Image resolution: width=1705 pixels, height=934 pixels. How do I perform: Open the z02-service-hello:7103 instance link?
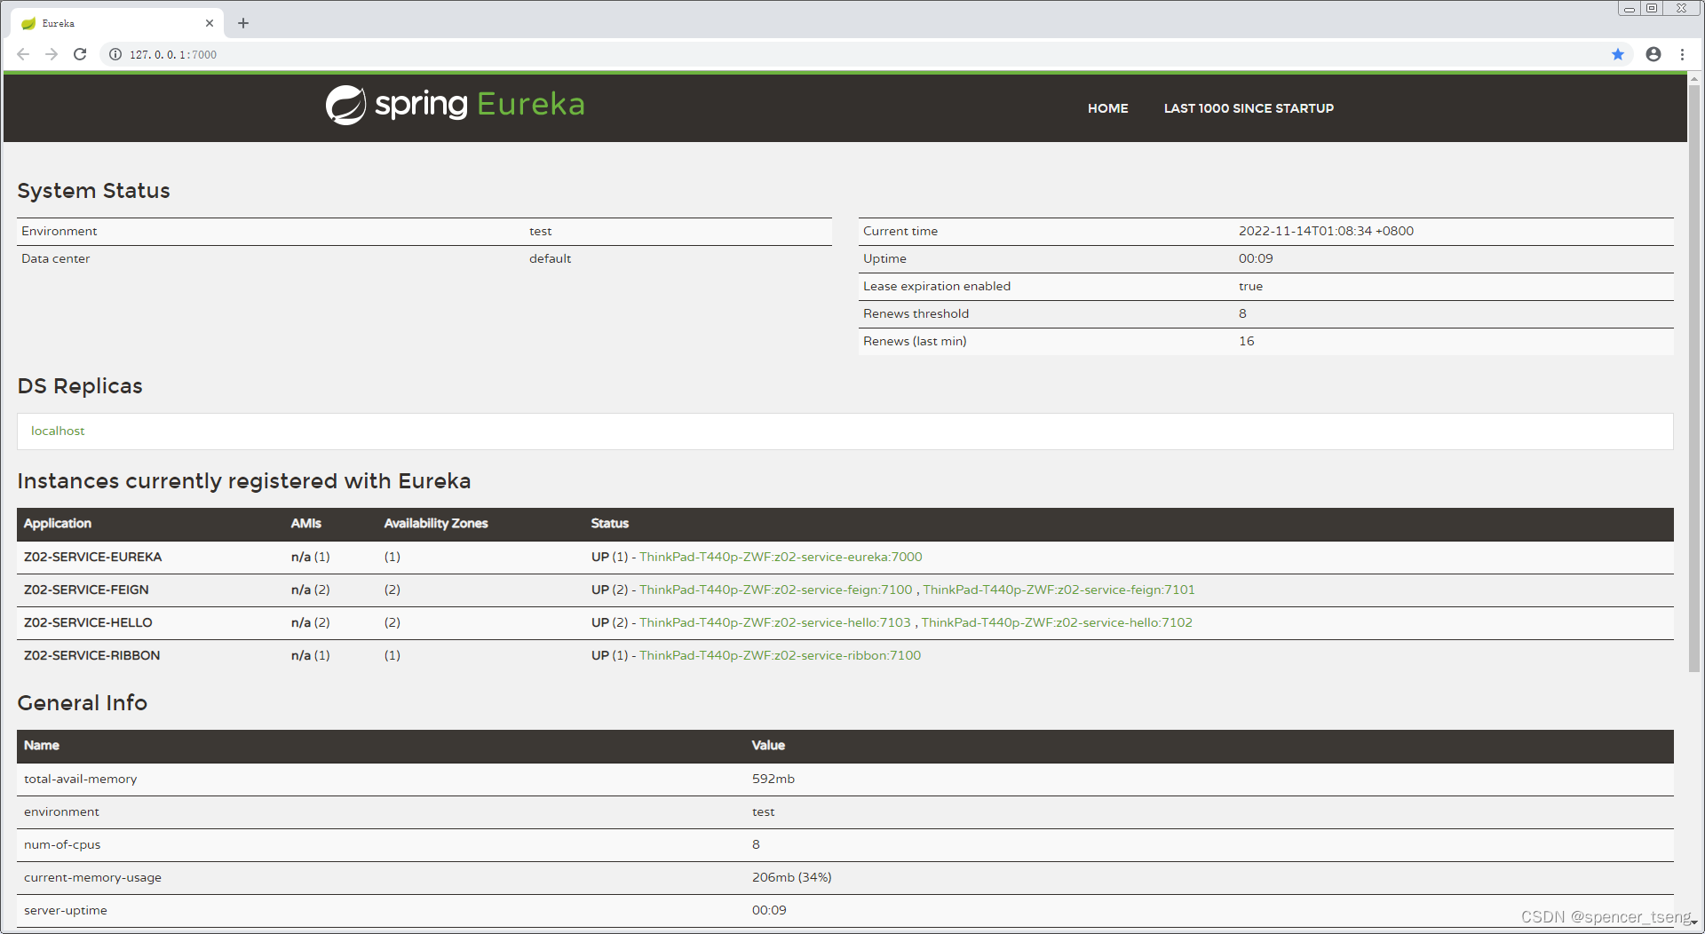pyautogui.click(x=773, y=622)
